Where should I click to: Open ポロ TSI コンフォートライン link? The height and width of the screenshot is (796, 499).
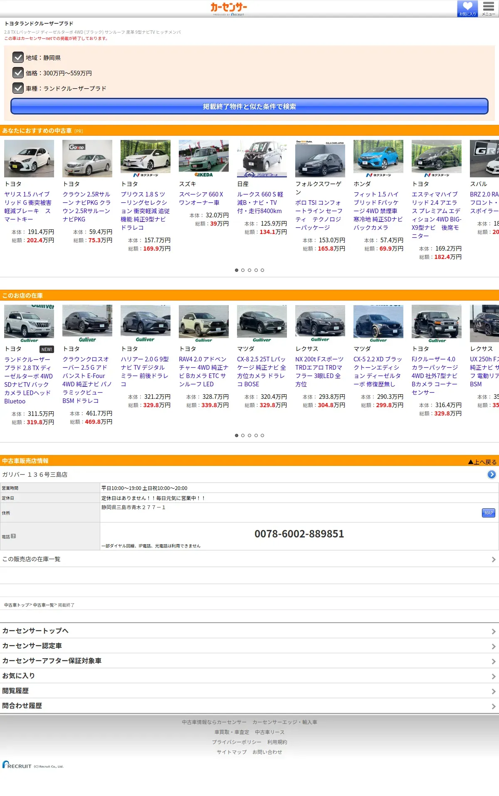click(319, 215)
